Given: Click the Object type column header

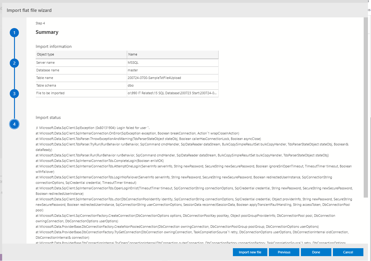Looking at the screenshot, I should pos(81,55).
